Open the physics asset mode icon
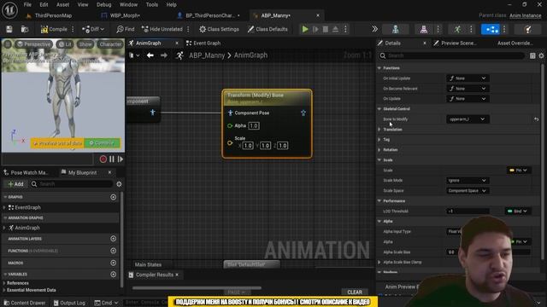The width and height of the screenshot is (547, 307). tap(528, 29)
